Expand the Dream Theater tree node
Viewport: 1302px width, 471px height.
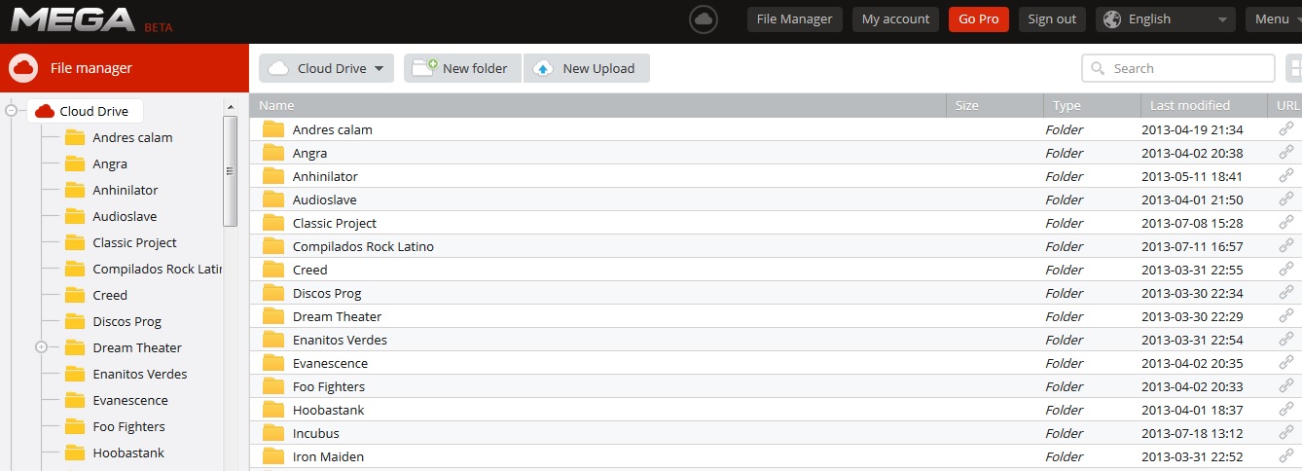pyautogui.click(x=41, y=347)
